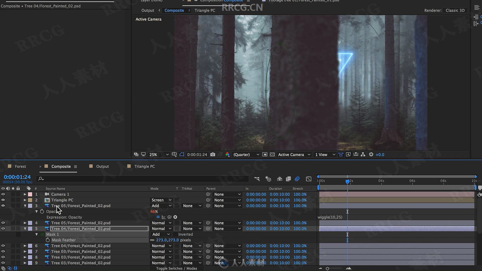Toggle visibility eye icon for layer 3
The image size is (482, 271).
pos(3,206)
